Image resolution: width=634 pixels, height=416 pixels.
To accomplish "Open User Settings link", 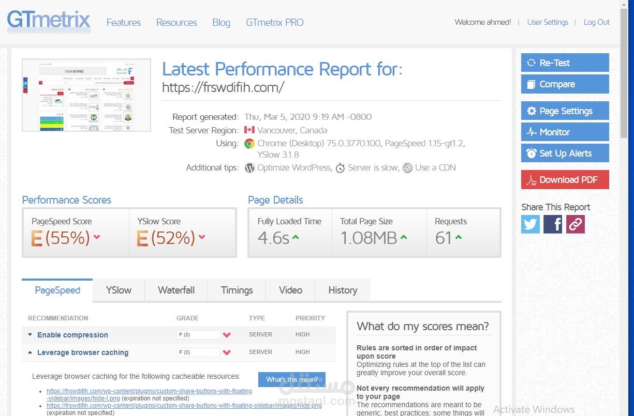I will [548, 22].
